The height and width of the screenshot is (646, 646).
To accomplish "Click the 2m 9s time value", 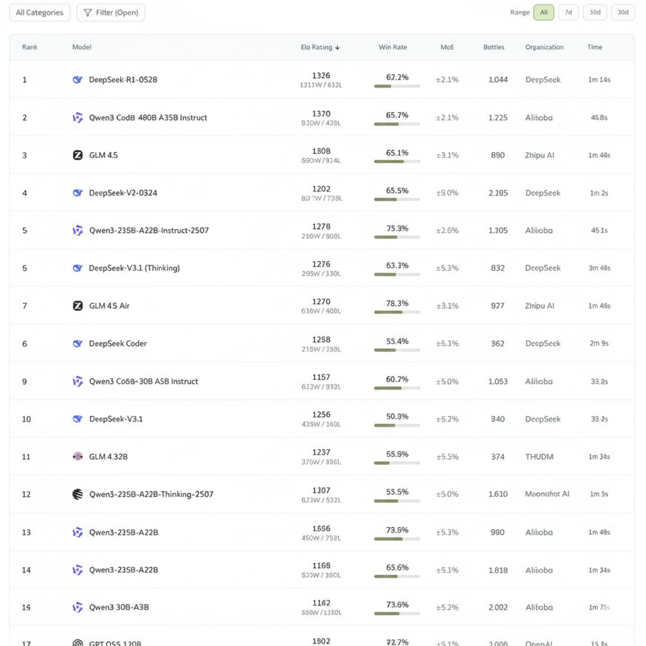I will (x=599, y=343).
